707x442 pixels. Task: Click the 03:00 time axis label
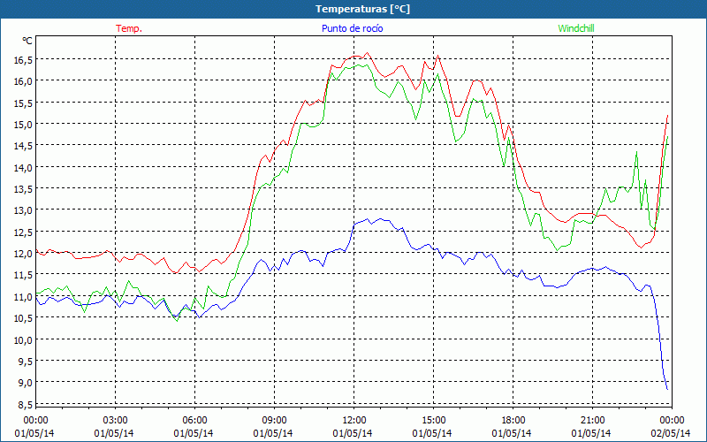(x=115, y=420)
